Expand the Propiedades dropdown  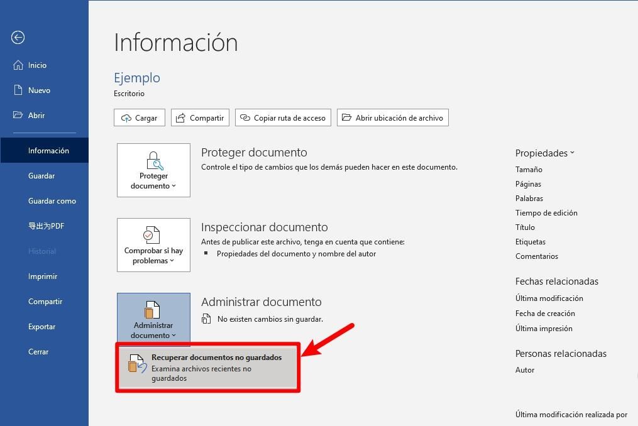[x=544, y=153]
